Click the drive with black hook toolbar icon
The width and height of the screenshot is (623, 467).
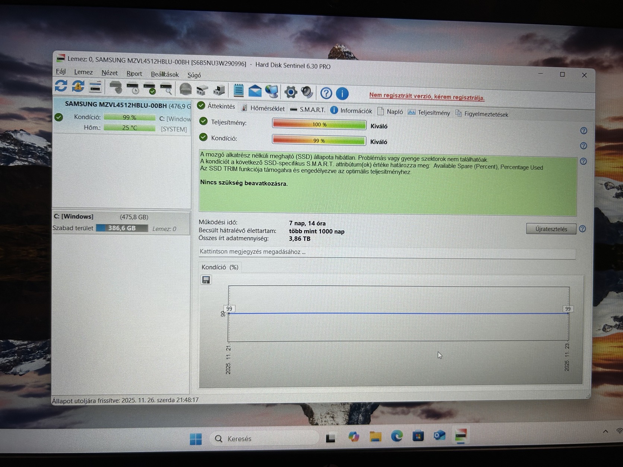pyautogui.click(x=219, y=90)
